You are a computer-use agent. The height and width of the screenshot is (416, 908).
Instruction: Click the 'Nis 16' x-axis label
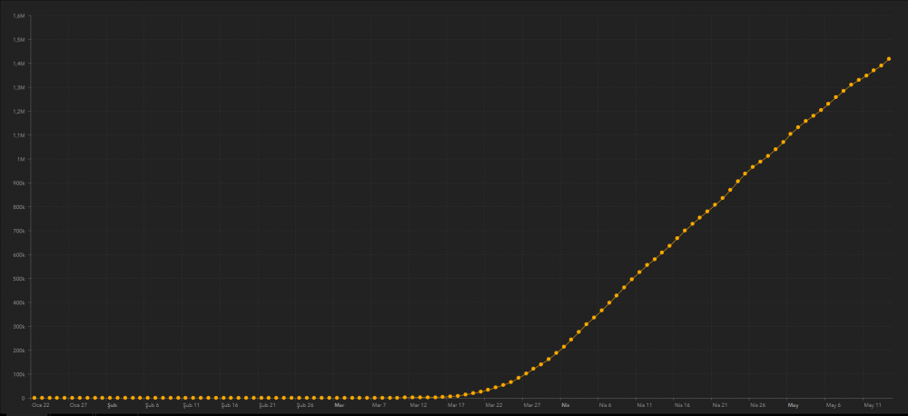coord(682,406)
